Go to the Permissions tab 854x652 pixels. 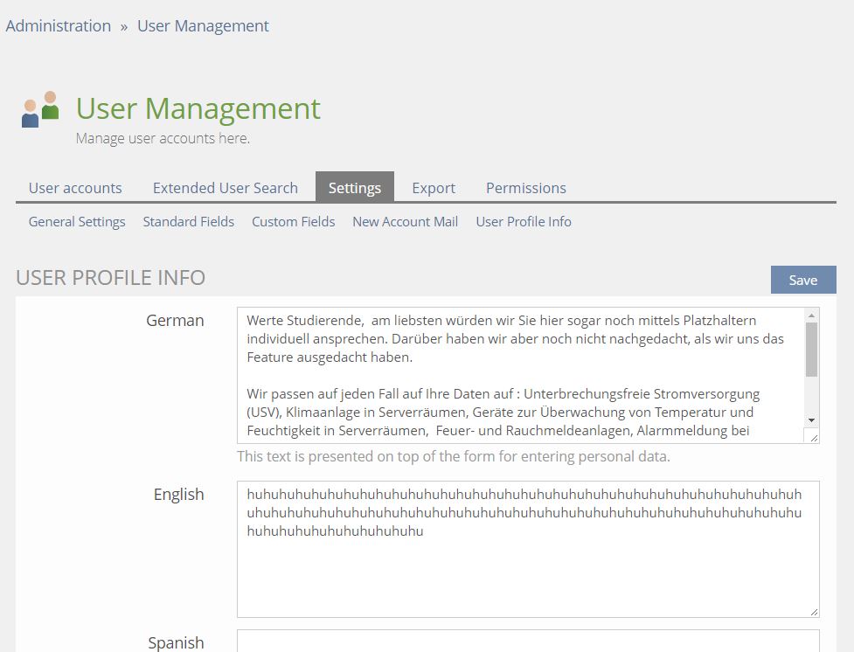[x=525, y=188]
